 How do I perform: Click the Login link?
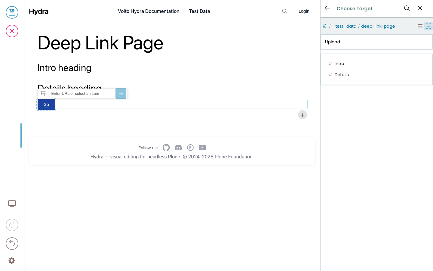click(x=304, y=11)
